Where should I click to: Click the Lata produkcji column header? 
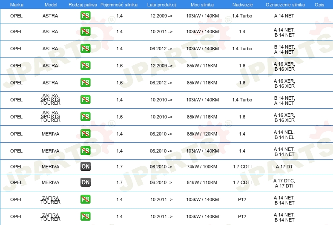162,5
